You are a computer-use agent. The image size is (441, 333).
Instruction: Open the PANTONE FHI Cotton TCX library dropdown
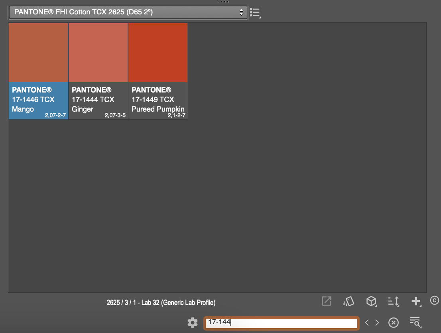pyautogui.click(x=128, y=12)
